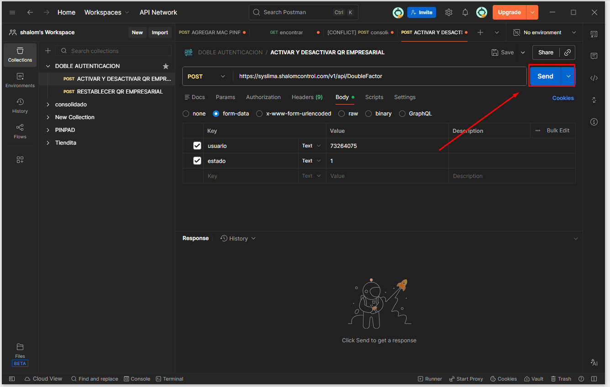This screenshot has width=610, height=387.
Task: Star the DOBLE AUTENTICACION collection
Action: pos(166,66)
